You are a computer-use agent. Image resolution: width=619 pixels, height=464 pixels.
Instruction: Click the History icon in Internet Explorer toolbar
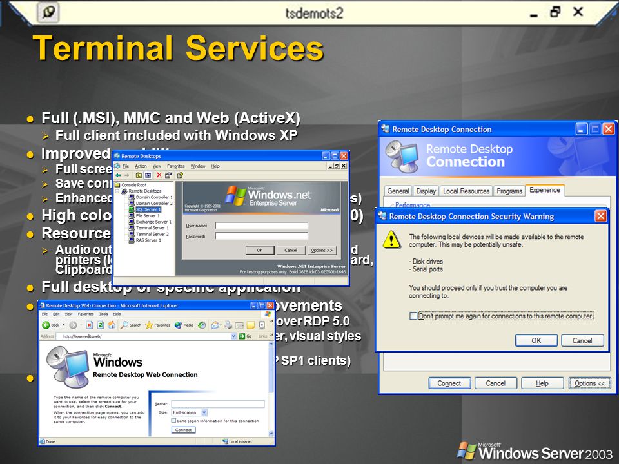click(x=202, y=325)
